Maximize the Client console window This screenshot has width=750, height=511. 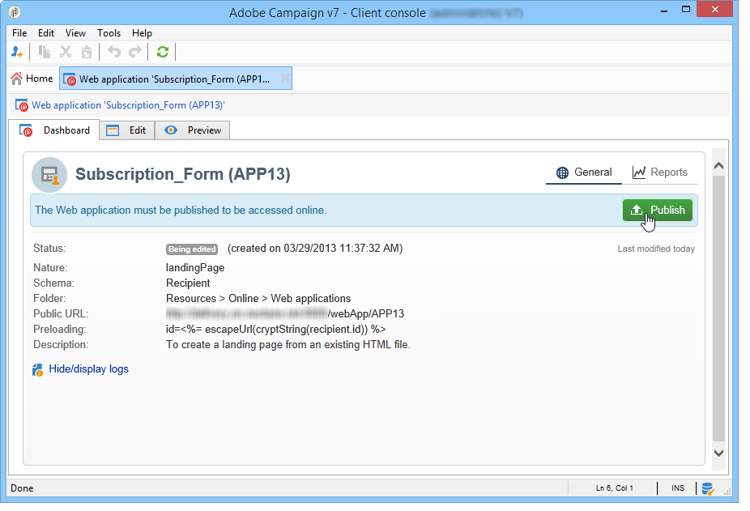(x=686, y=10)
